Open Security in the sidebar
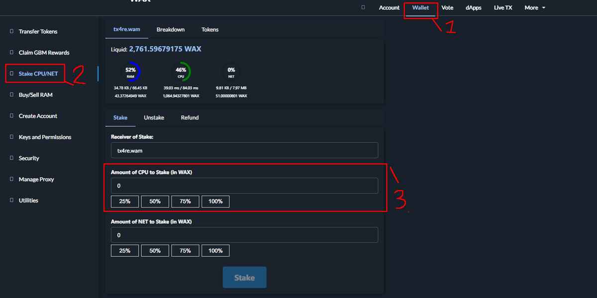The height and width of the screenshot is (298, 597). 29,158
